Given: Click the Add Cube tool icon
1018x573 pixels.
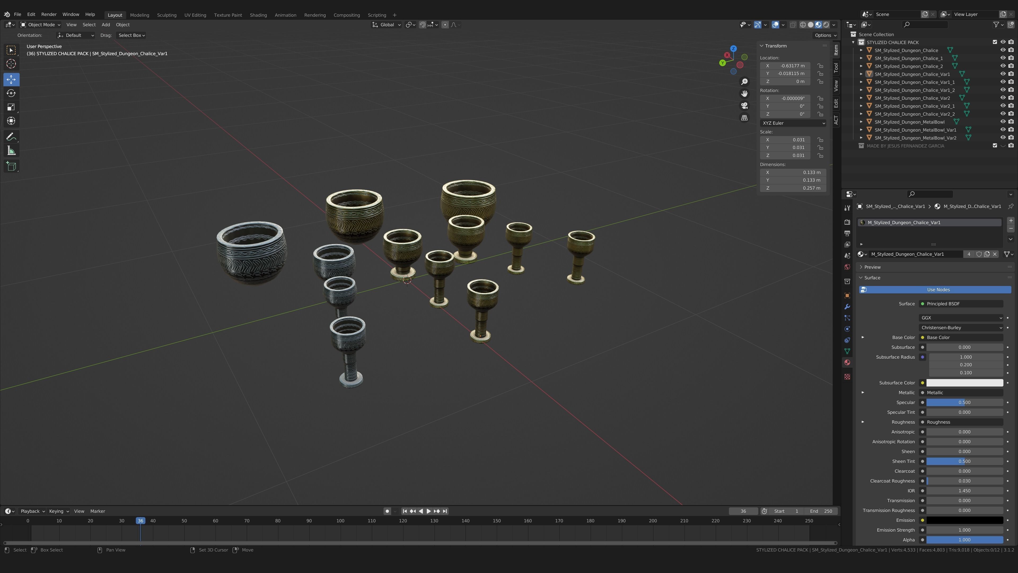Looking at the screenshot, I should point(11,166).
